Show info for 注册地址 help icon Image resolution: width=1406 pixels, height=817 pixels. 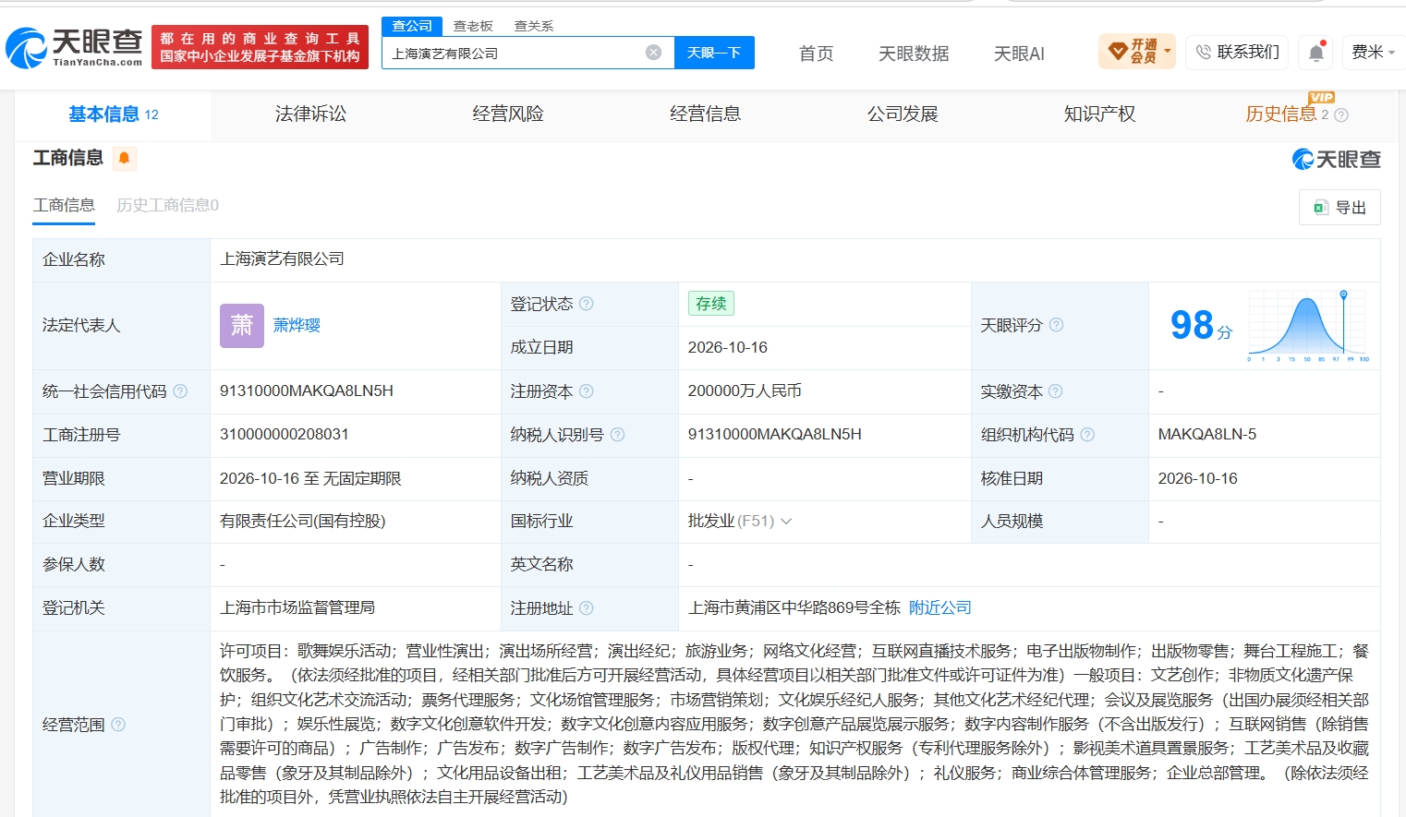(587, 608)
